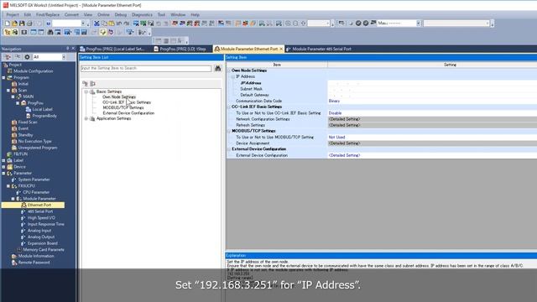Image resolution: width=537 pixels, height=302 pixels.
Task: Select CC-Link IEF Basic Settings in list
Action: [x=127, y=102]
